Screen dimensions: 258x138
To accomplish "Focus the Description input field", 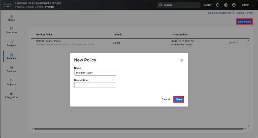I will pyautogui.click(x=95, y=85).
